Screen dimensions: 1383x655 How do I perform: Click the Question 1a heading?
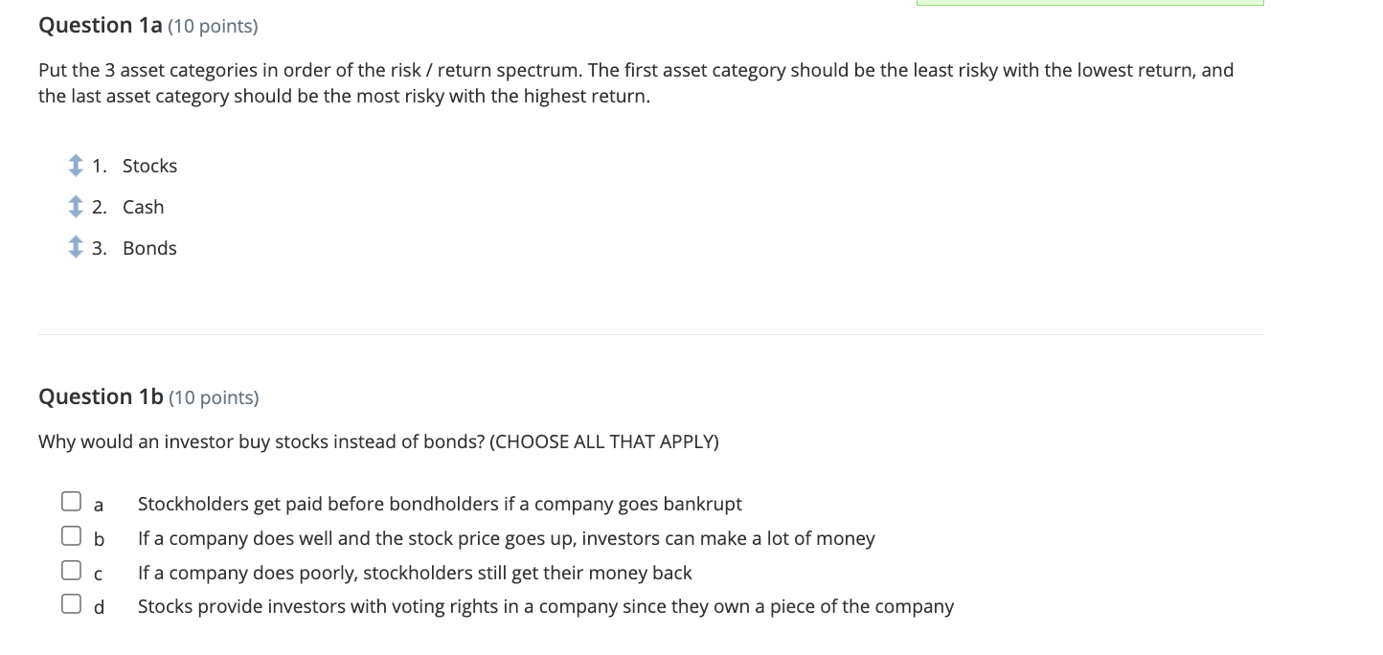pyautogui.click(x=100, y=26)
